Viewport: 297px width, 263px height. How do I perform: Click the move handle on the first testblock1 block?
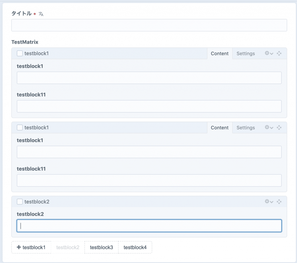(279, 53)
